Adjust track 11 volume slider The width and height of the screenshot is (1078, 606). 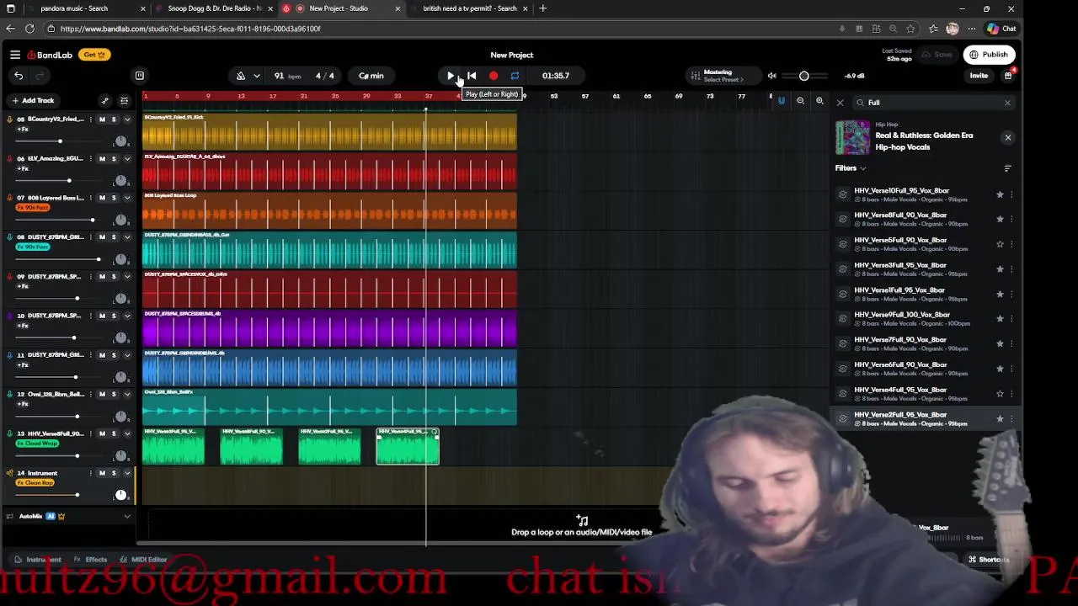click(75, 378)
